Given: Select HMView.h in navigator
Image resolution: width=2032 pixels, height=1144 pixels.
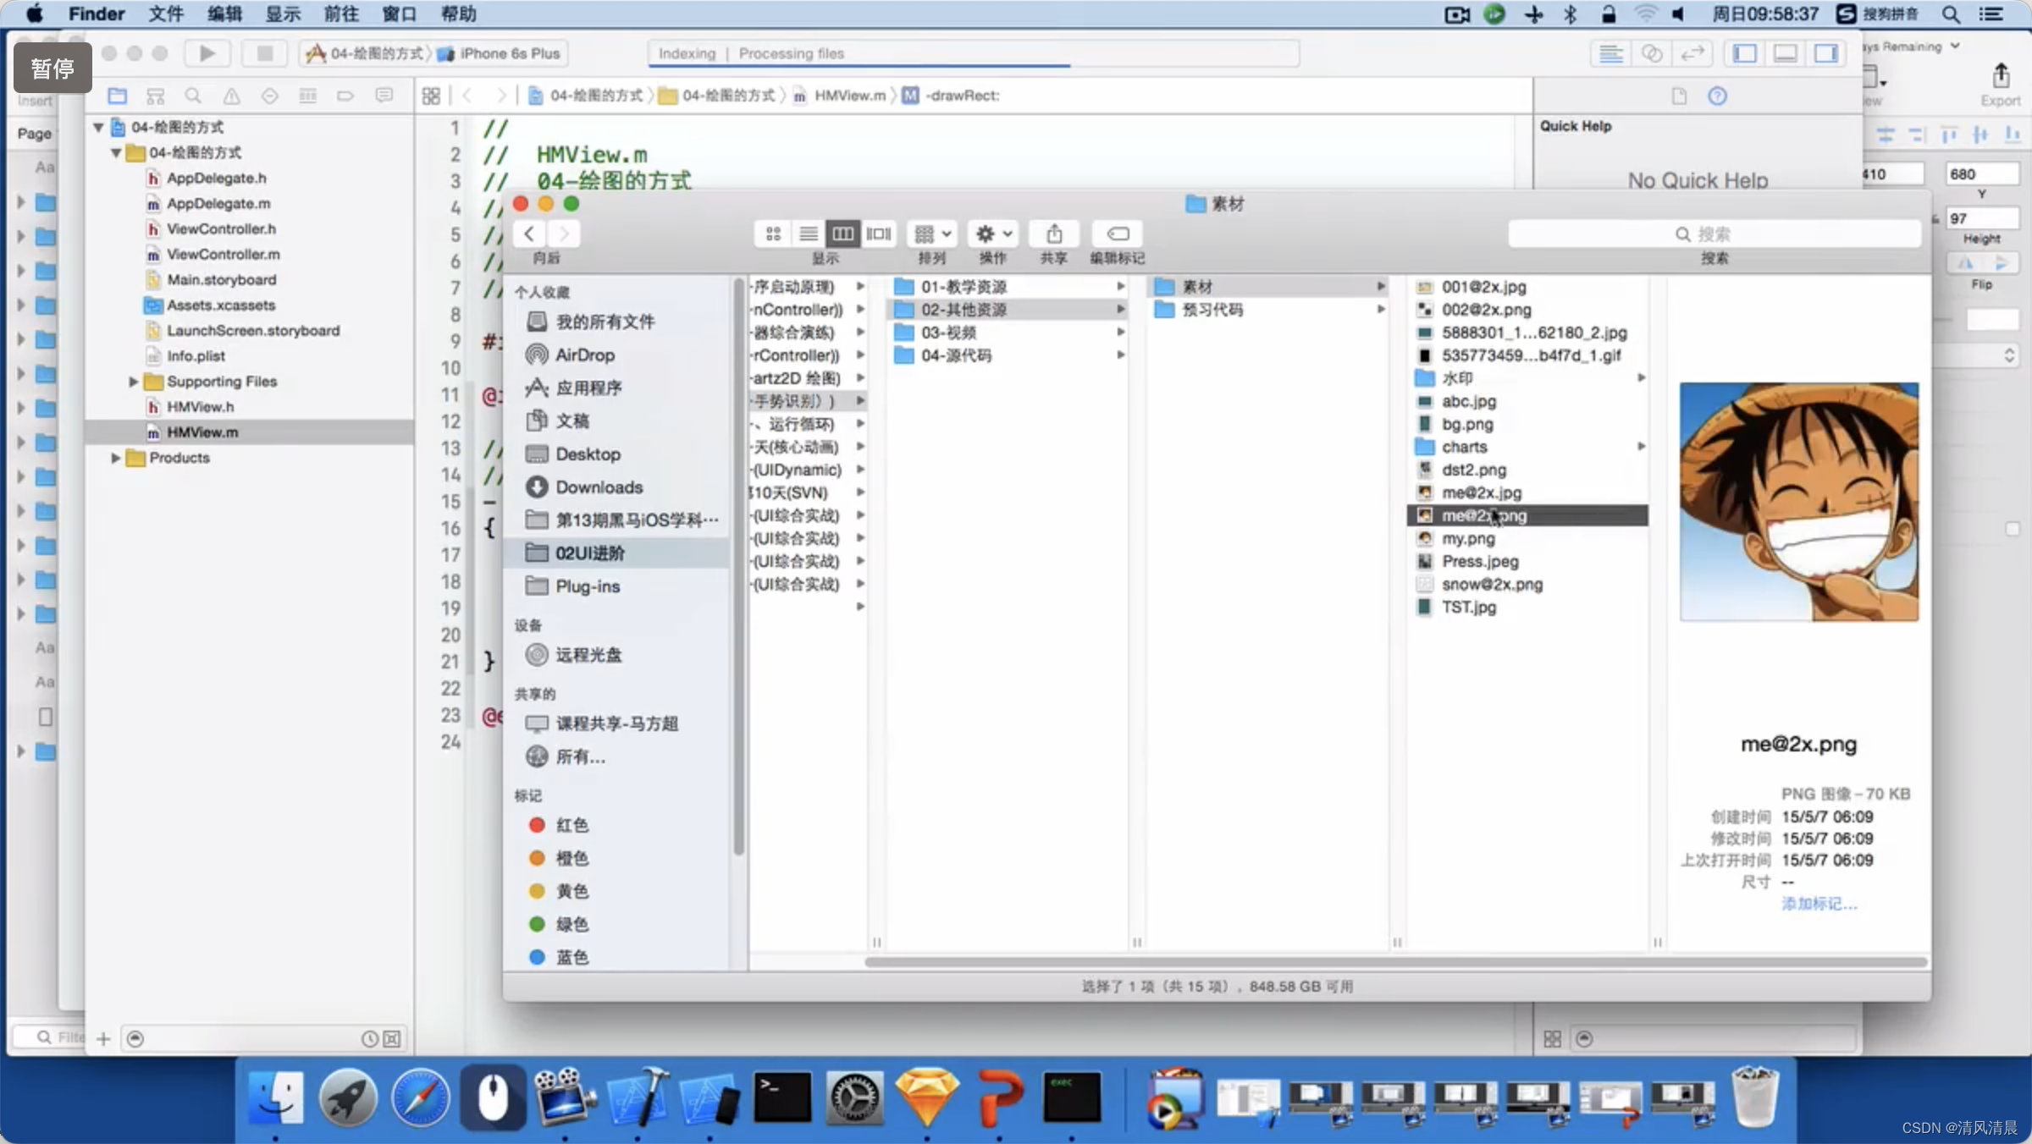Looking at the screenshot, I should (x=200, y=407).
